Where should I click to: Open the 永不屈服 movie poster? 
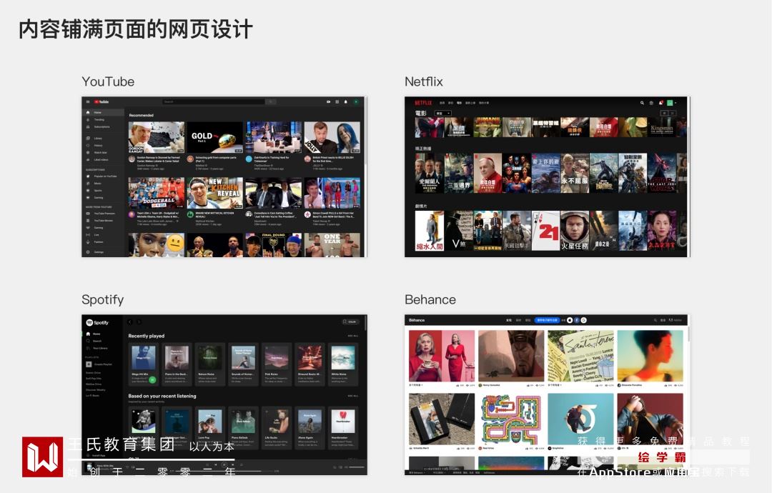575,173
